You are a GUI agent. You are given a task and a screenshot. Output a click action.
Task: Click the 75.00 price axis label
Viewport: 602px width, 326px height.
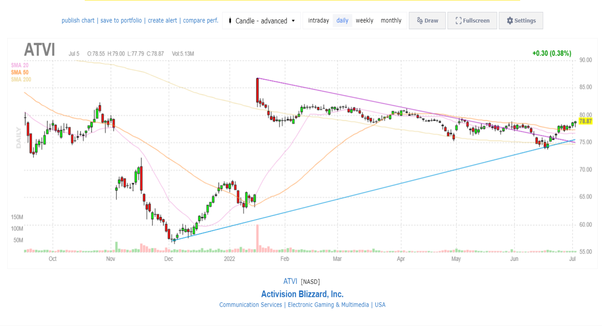[x=585, y=142]
